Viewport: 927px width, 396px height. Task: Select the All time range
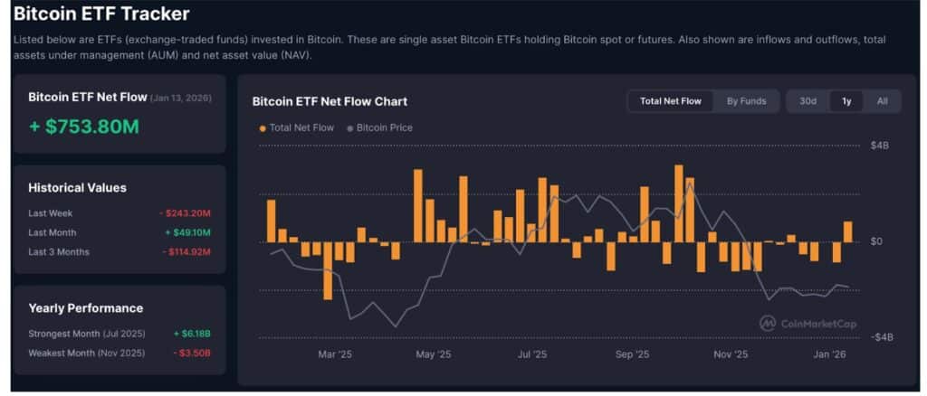click(882, 101)
